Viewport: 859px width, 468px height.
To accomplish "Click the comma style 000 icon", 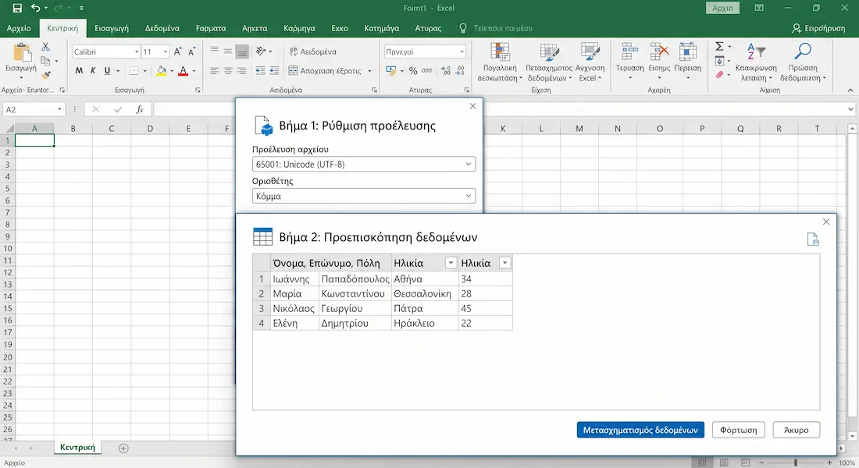I will click(x=426, y=71).
